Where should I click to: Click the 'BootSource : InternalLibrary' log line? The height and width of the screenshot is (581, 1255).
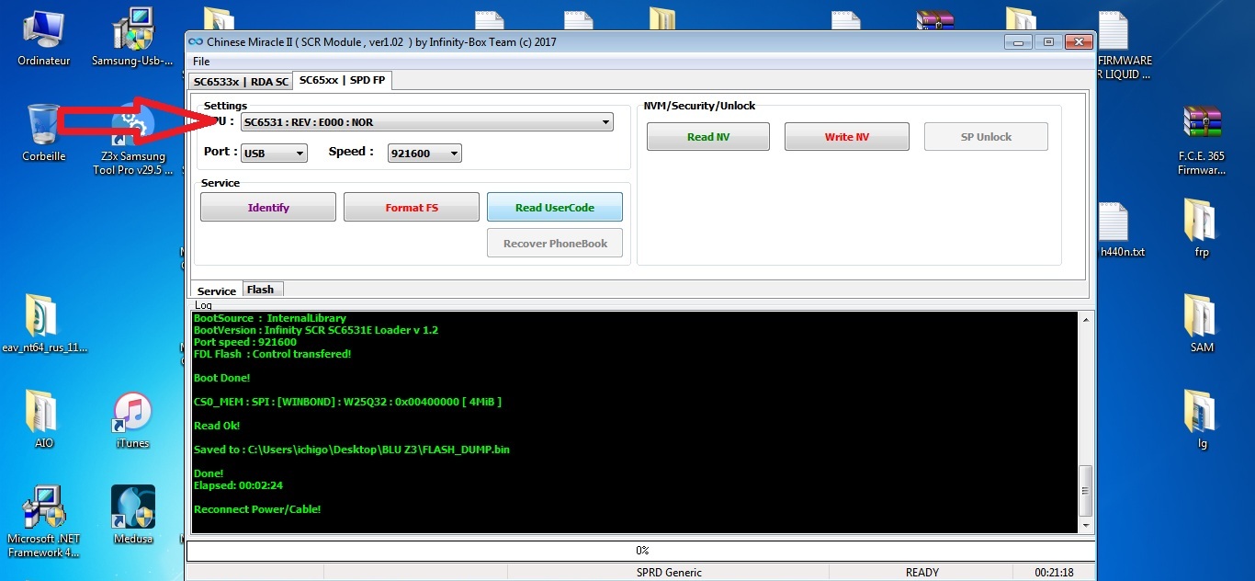point(270,318)
